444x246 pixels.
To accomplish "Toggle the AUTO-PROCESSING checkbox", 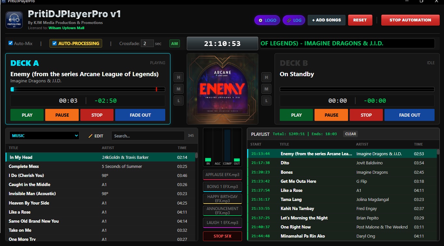I will [x=55, y=43].
